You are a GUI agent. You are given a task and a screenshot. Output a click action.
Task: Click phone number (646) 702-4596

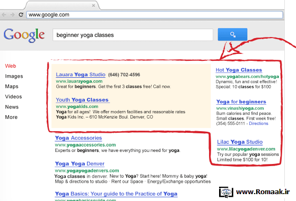124,75
